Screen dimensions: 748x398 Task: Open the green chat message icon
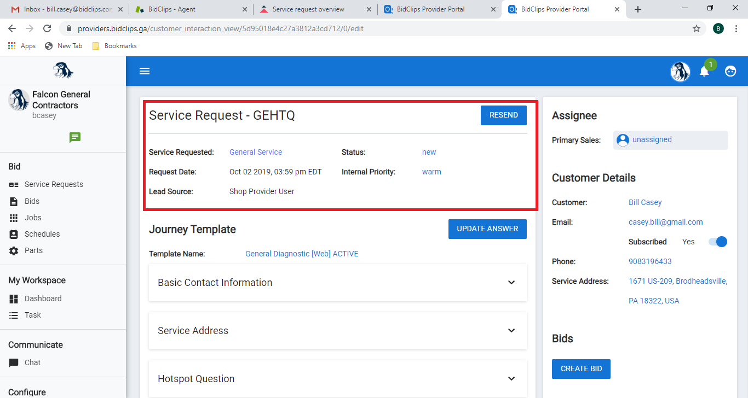pos(75,137)
